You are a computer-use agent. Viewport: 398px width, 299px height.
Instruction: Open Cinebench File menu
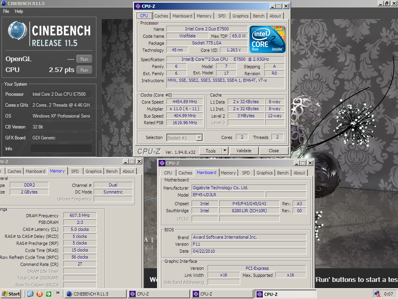click(x=6, y=11)
